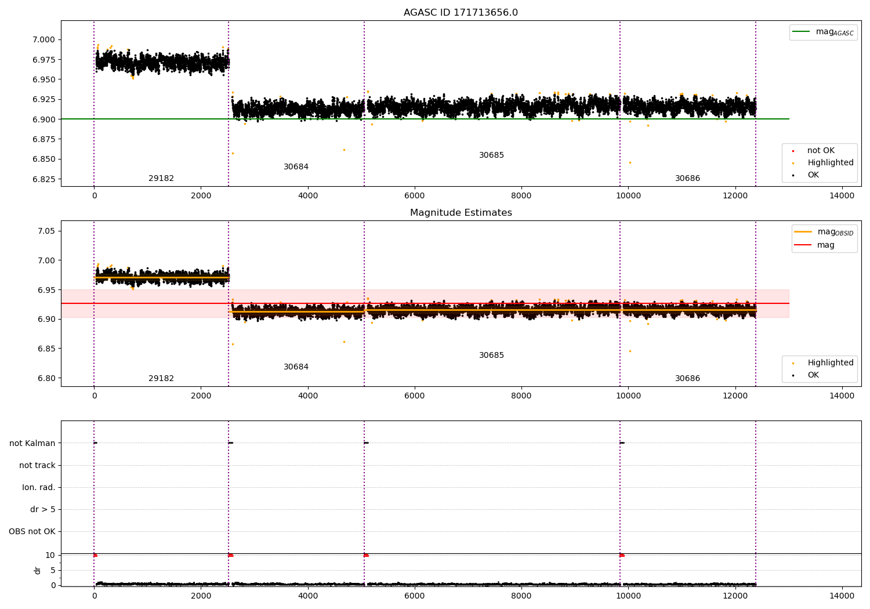
Task: Click the 7.05 y-tick in middle plot
Action: point(46,231)
